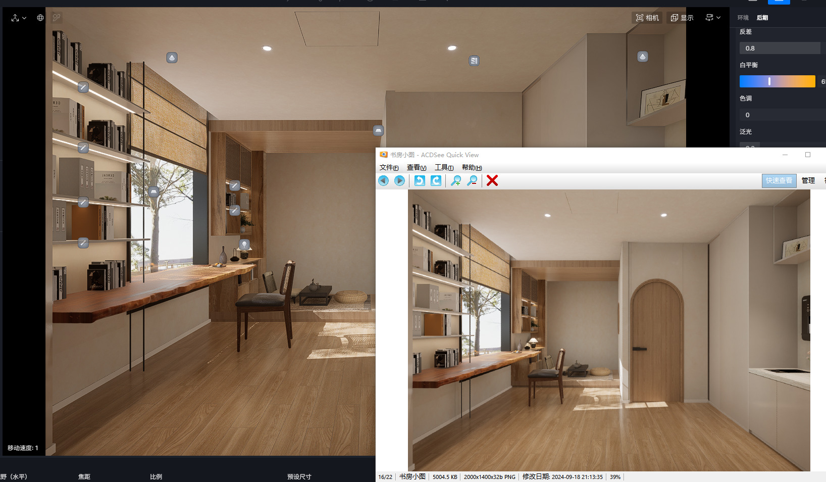This screenshot has height=482, width=826.
Task: Go to previous image in ACDSee
Action: pos(384,180)
